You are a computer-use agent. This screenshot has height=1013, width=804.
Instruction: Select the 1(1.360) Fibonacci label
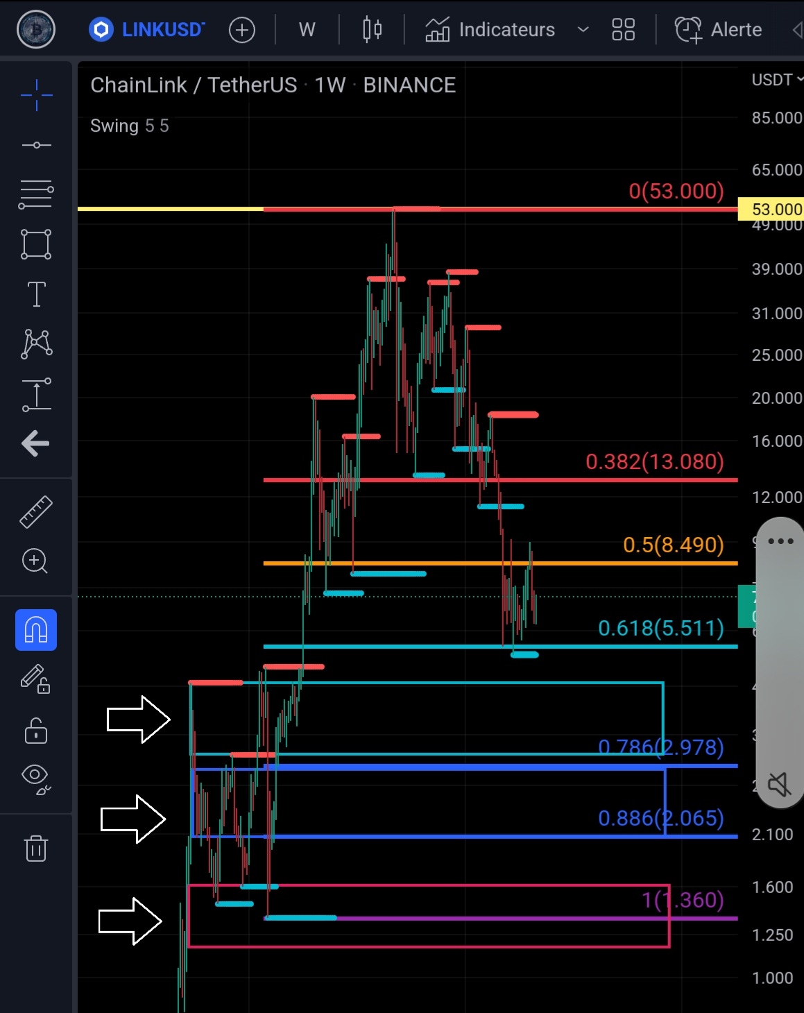683,900
